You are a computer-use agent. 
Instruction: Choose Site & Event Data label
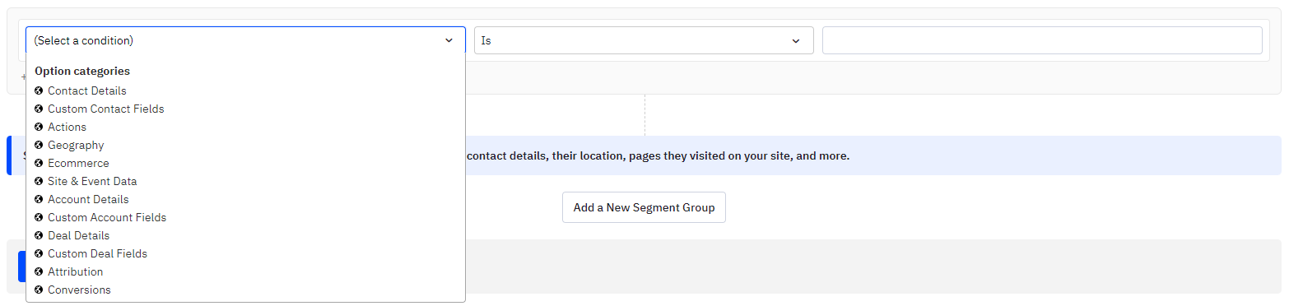pyautogui.click(x=92, y=181)
